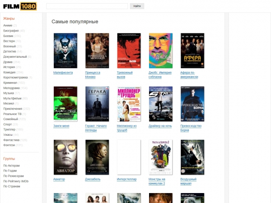Open the Мелодрама genre
The image size is (271, 203).
click(11, 88)
